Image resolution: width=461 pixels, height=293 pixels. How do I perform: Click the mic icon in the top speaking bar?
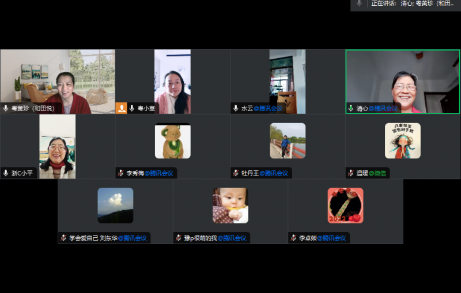click(359, 3)
